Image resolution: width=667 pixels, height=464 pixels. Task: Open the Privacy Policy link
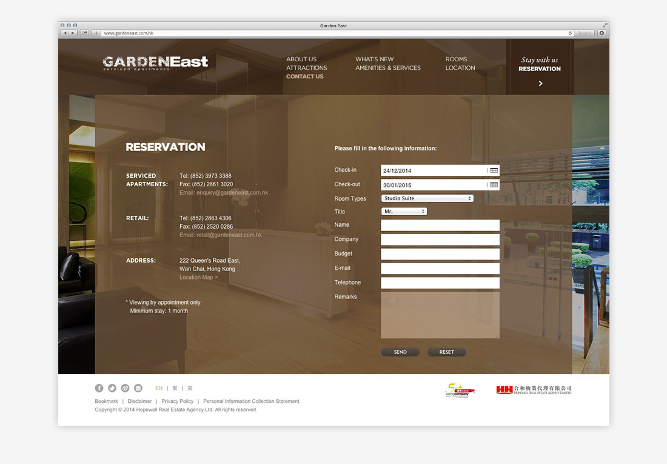pyautogui.click(x=178, y=402)
